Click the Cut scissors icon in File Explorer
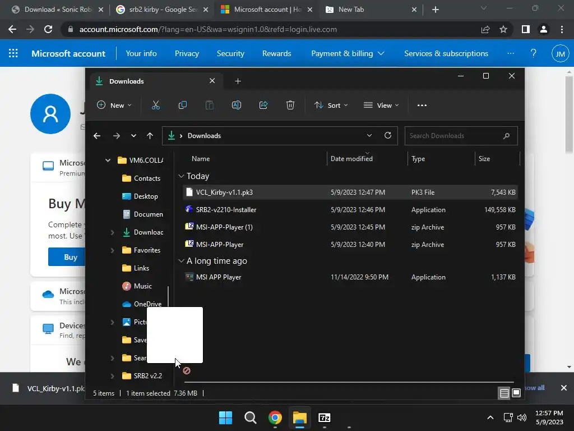Image resolution: width=574 pixels, height=431 pixels. coord(156,105)
